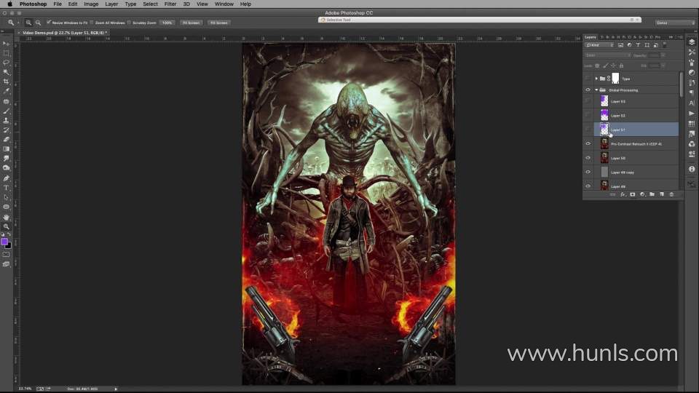Viewport: 699px width, 393px height.
Task: Expand the Type layer group
Action: click(x=596, y=79)
